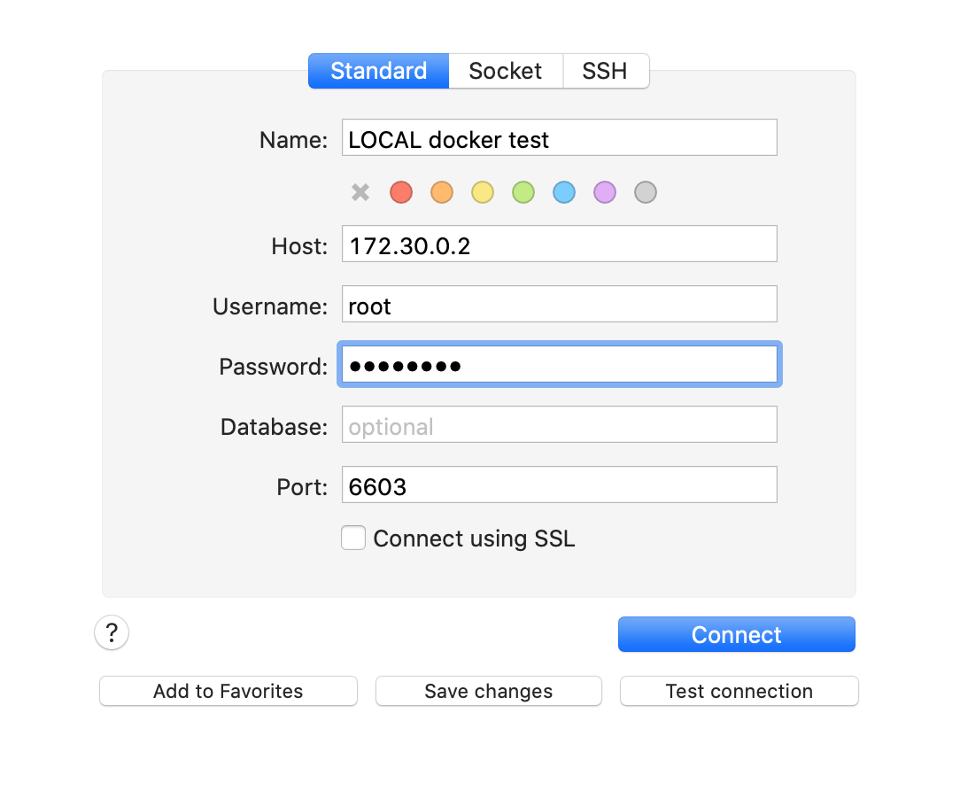Switch to the Standard tab
This screenshot has height=806, width=960.
pyautogui.click(x=378, y=71)
